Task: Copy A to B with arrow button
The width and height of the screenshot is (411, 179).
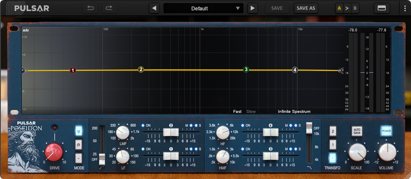Action: click(347, 8)
